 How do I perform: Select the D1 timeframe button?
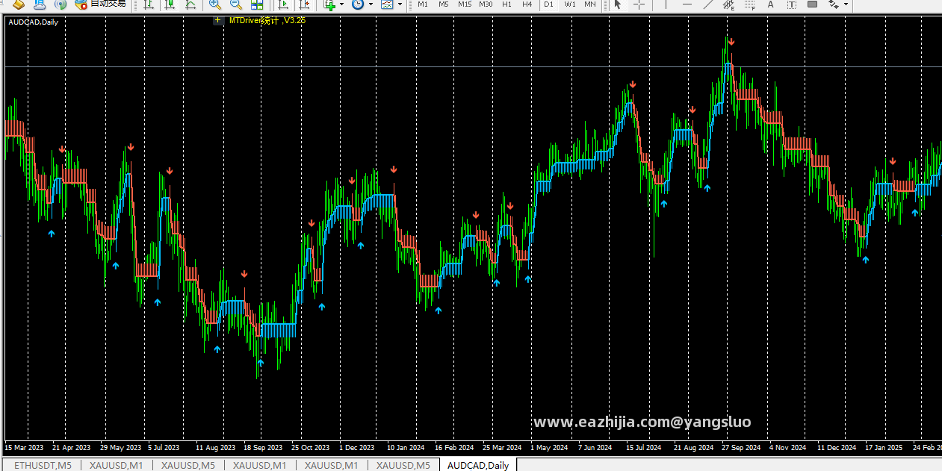(x=548, y=4)
